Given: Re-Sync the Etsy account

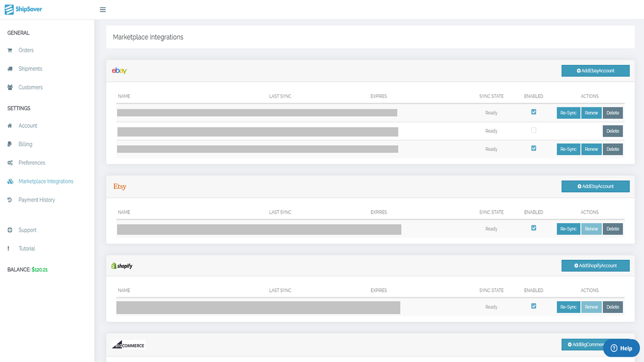Looking at the screenshot, I should point(569,229).
